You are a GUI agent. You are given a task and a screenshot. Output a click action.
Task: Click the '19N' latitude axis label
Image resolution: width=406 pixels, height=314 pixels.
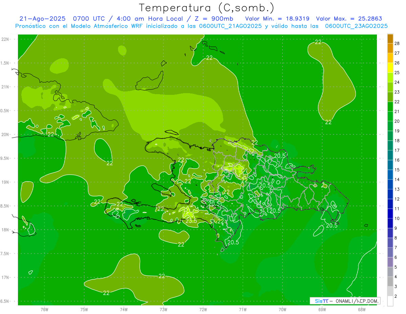coord(6,182)
